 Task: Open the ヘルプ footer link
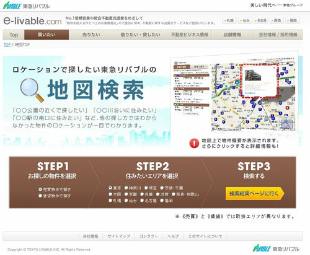(x=173, y=236)
